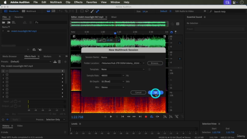Open the Presets (Default) dropdown
Image resolution: width=247 pixels, height=139 pixels.
[x=31, y=62]
